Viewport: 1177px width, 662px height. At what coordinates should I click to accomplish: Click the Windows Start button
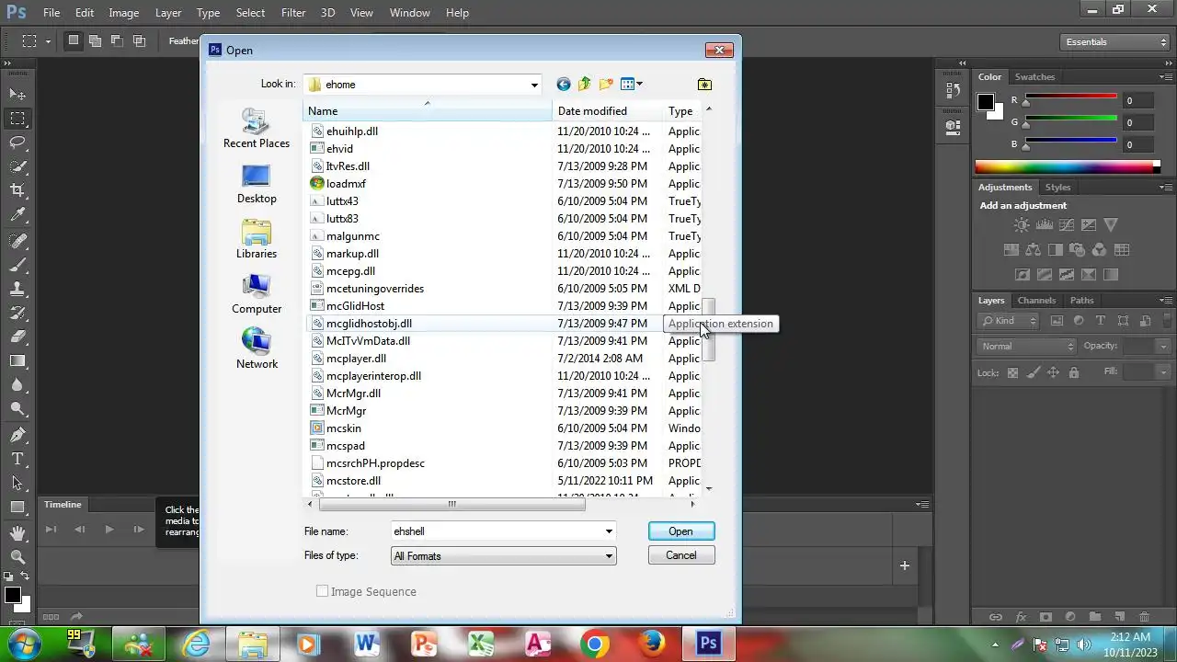pos(22,643)
